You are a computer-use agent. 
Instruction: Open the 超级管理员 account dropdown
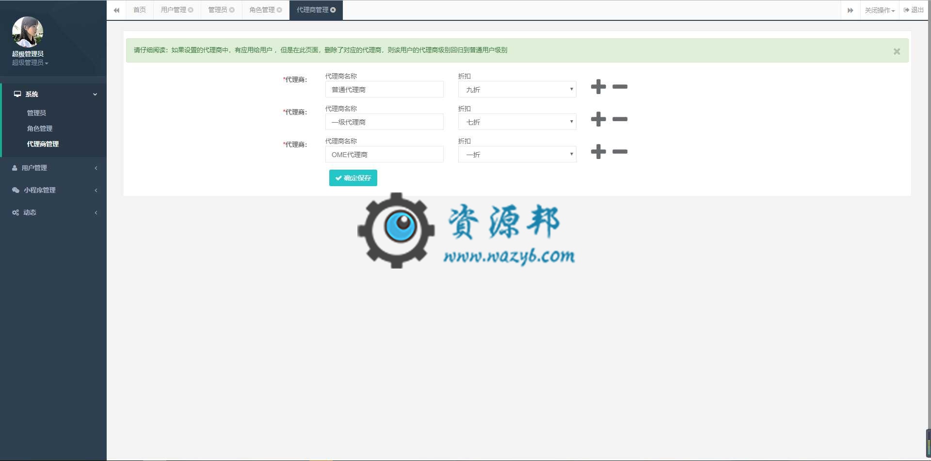click(30, 63)
